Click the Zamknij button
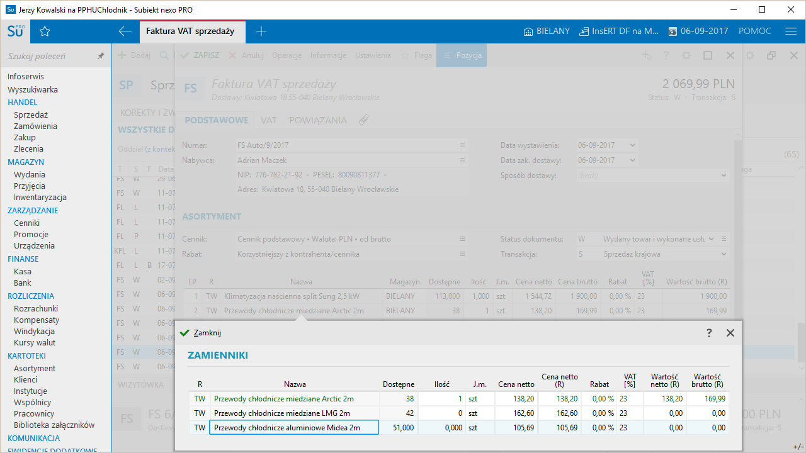This screenshot has width=806, height=453. [x=201, y=333]
